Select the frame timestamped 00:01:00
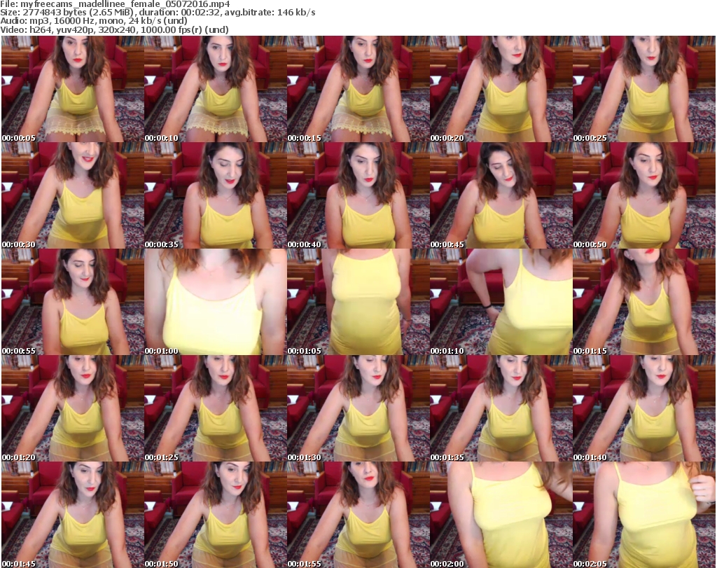This screenshot has width=717, height=568. coord(216,302)
